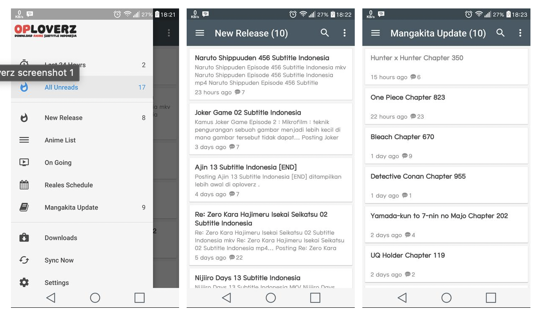Click the play screen icon beside On Going
Screen dimensions: 557x312
24,162
